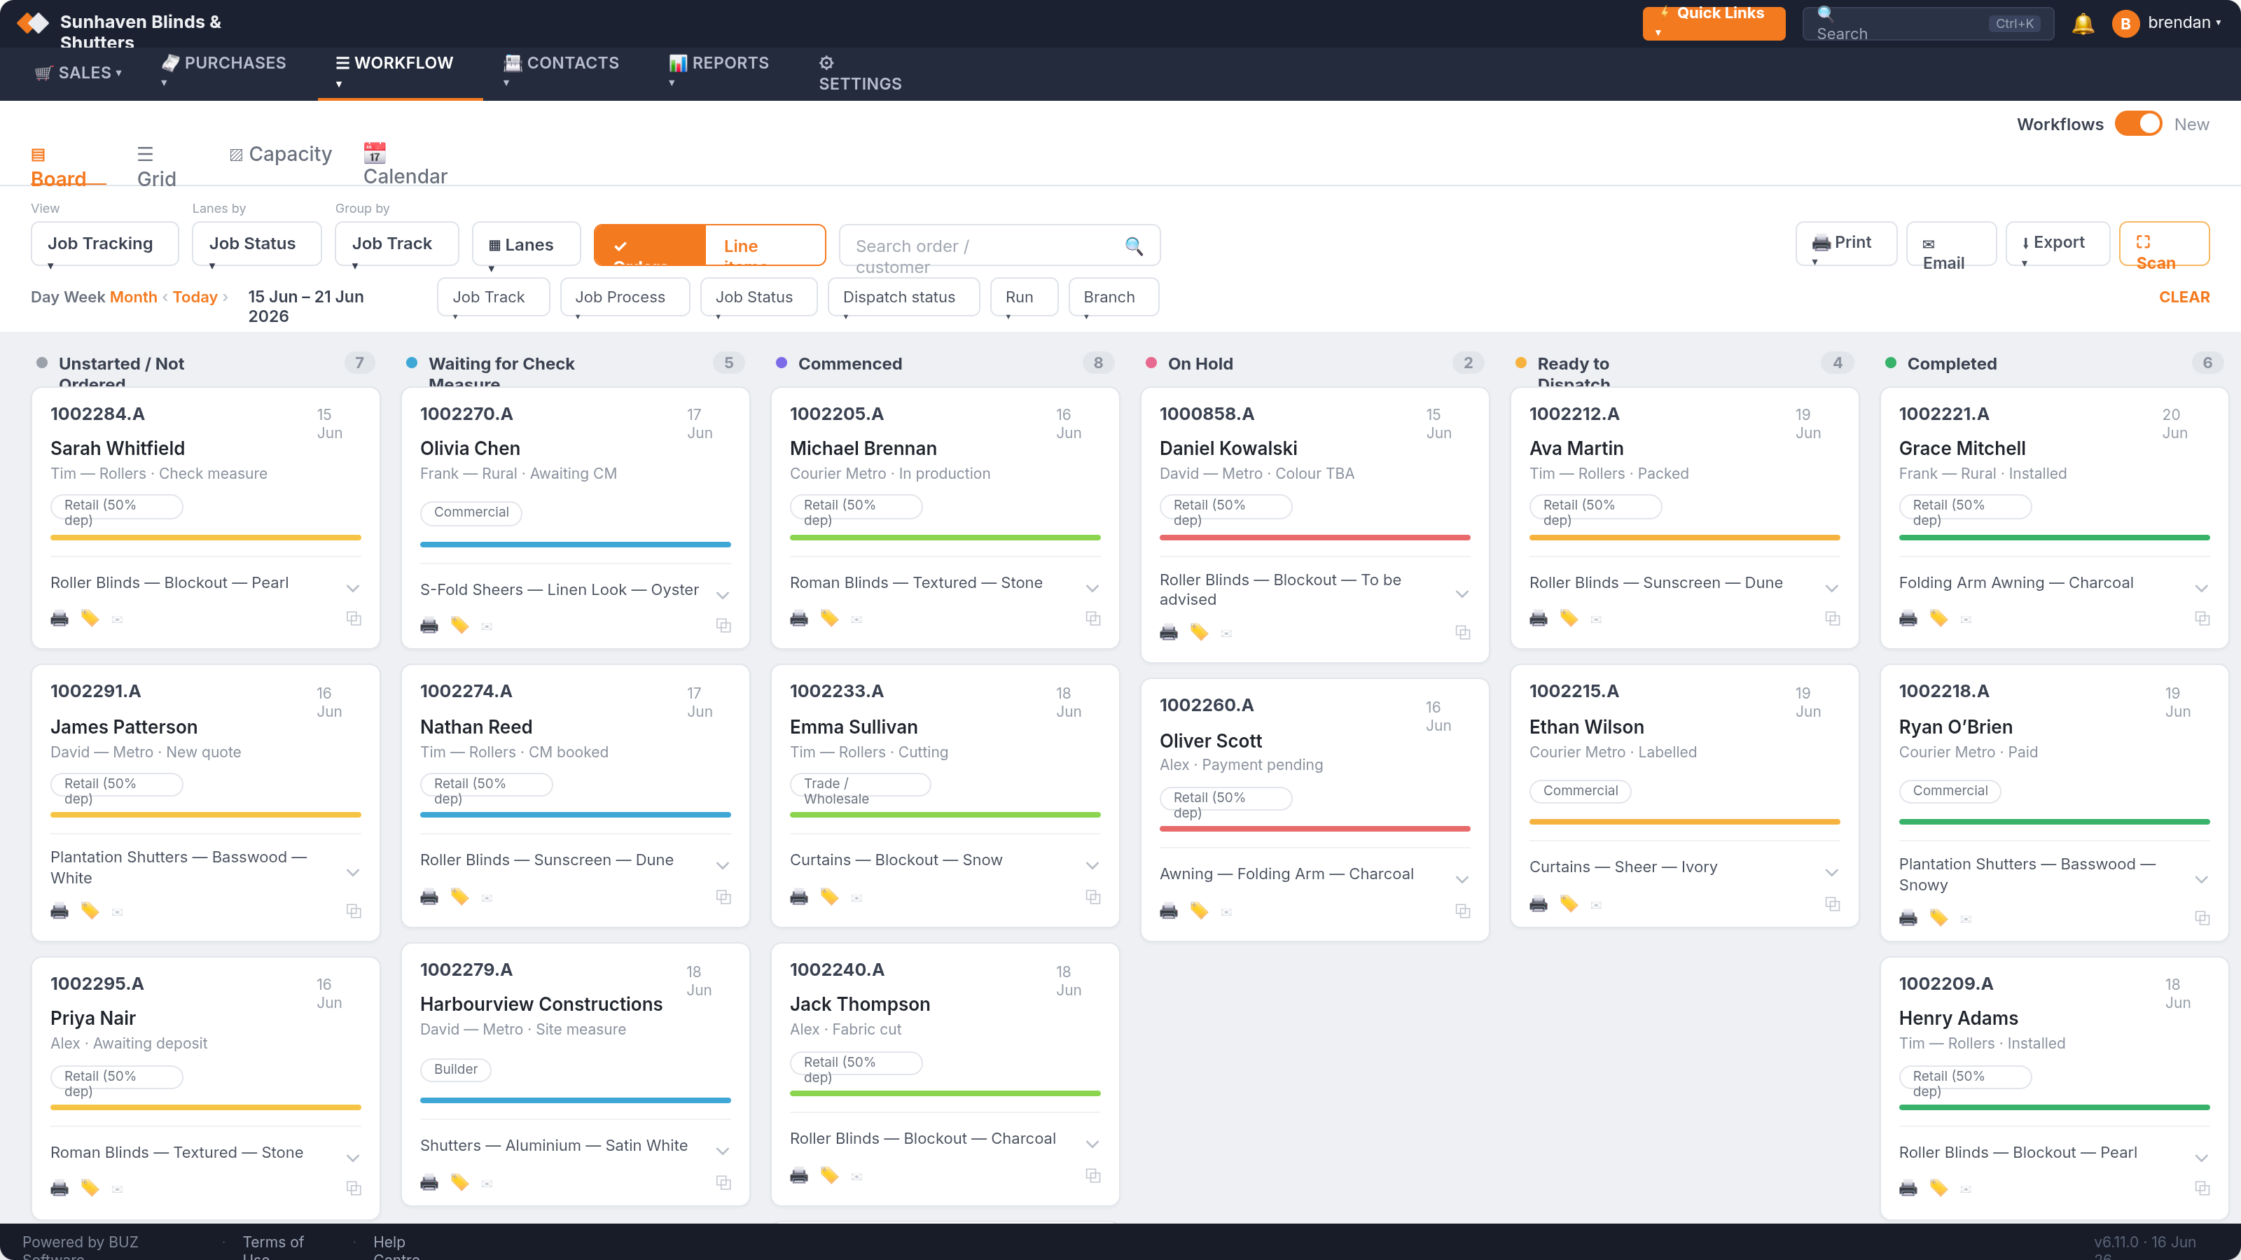2241x1260 pixels.
Task: Click printer icon on Michael Brennan card
Action: (798, 619)
